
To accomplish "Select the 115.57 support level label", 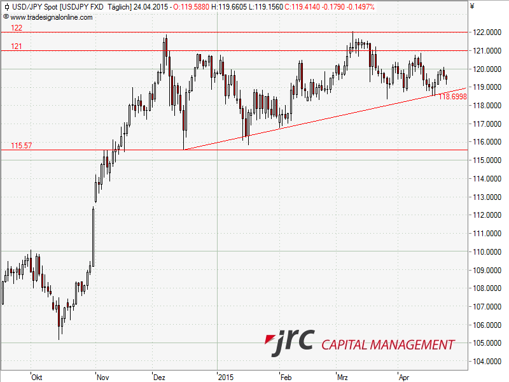I will tap(21, 146).
